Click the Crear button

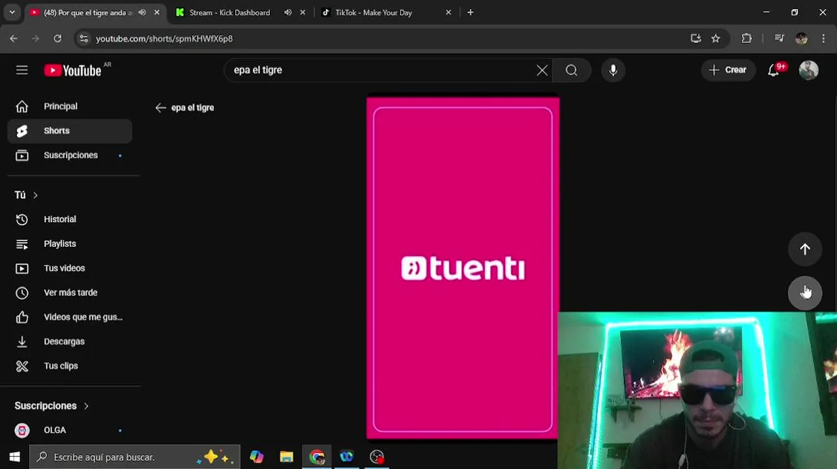pyautogui.click(x=727, y=70)
